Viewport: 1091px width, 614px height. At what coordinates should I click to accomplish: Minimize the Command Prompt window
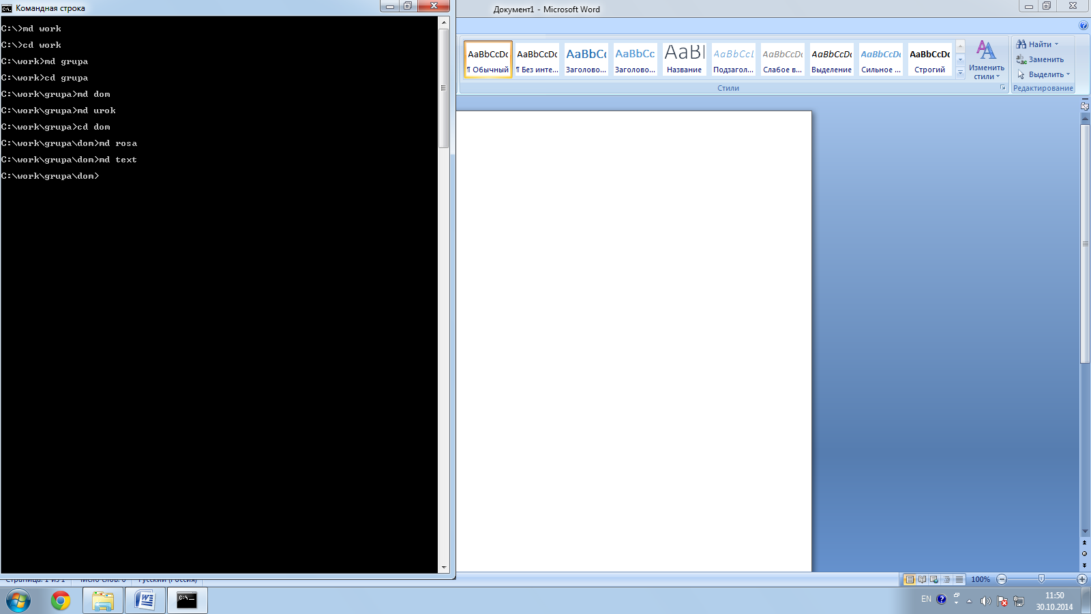[390, 6]
